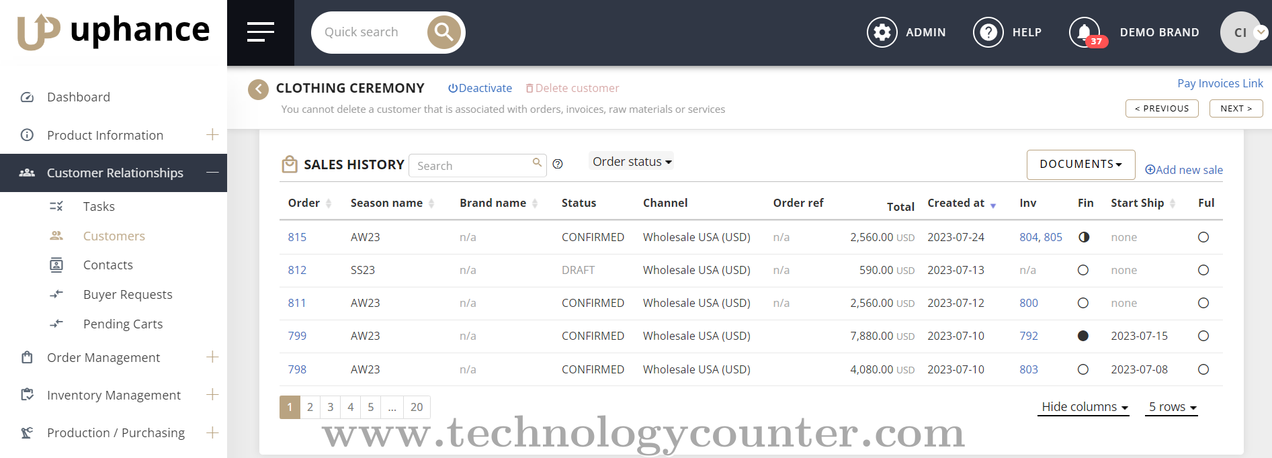This screenshot has height=458, width=1272.
Task: Open the Hide columns dropdown
Action: click(x=1084, y=407)
